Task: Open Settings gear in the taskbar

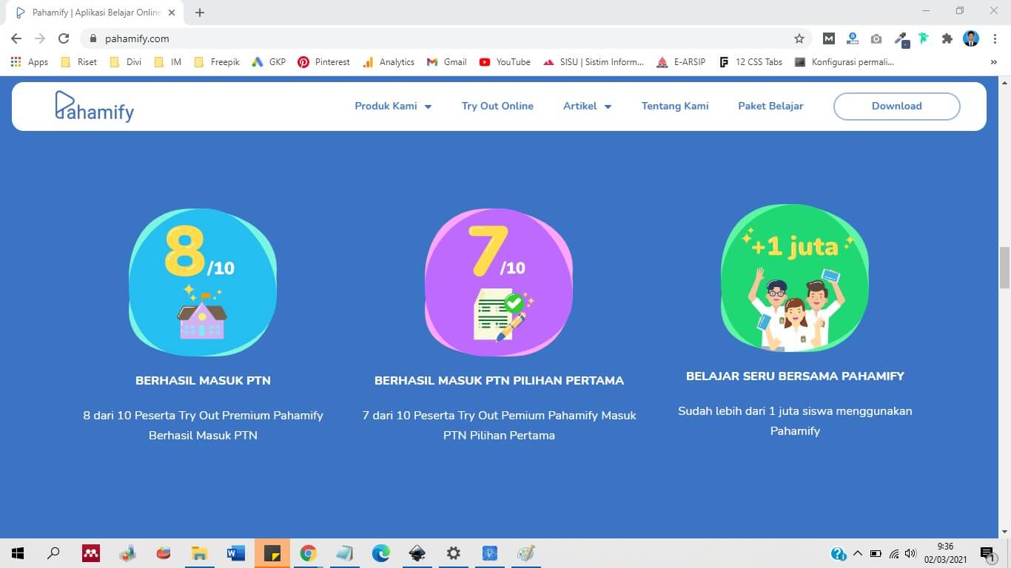Action: (x=454, y=553)
